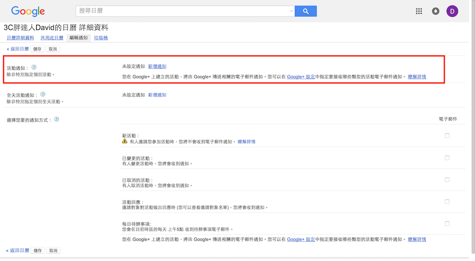Switch to the 日曆詳細資料 tab

(20, 38)
